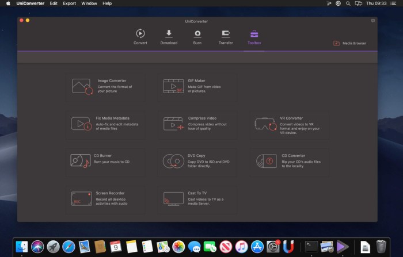
Task: Open the Export menu
Action: [69, 3]
